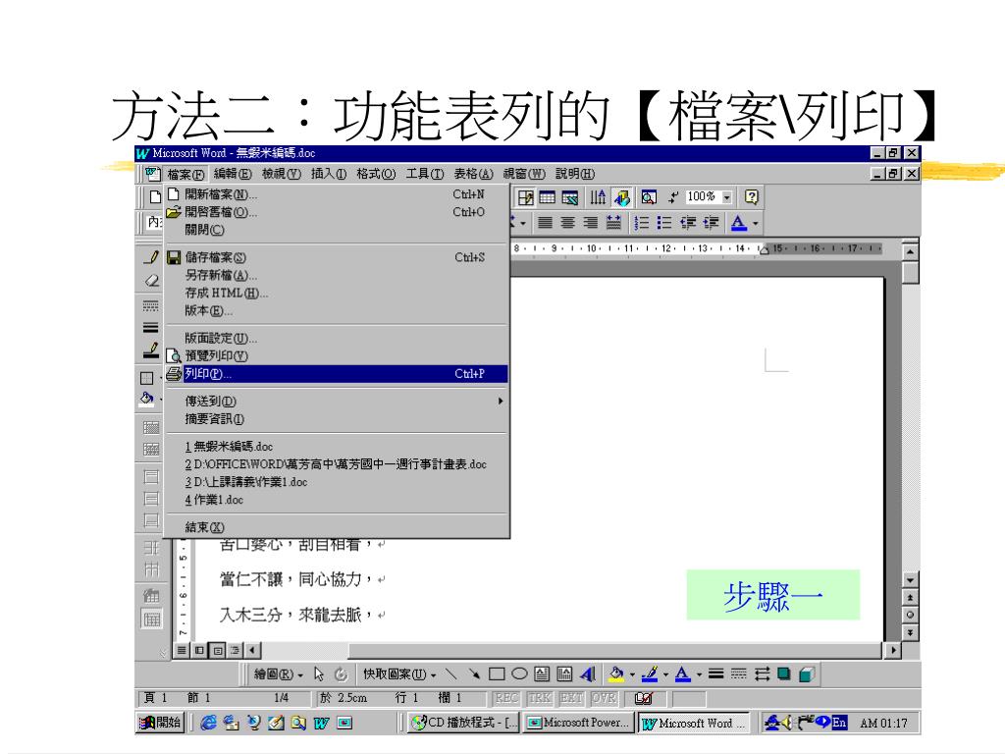Open the 編輯(E) menu
1005x754 pixels.
[x=232, y=174]
